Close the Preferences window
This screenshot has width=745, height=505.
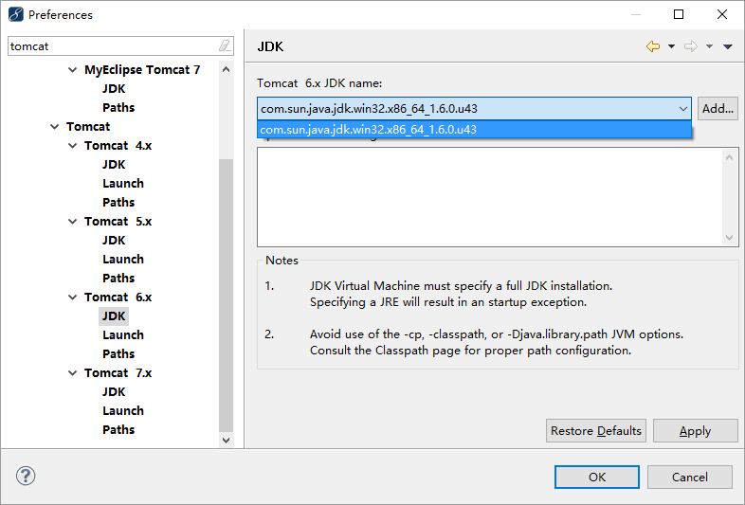tap(722, 14)
